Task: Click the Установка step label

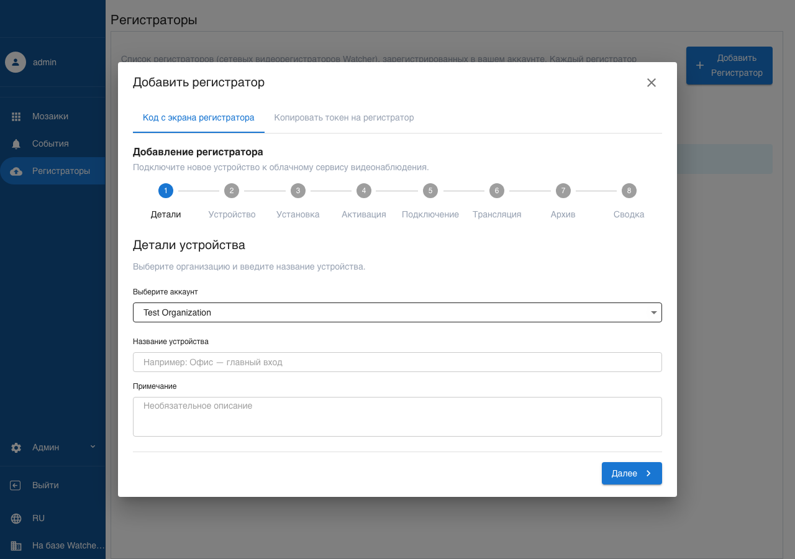Action: click(298, 214)
